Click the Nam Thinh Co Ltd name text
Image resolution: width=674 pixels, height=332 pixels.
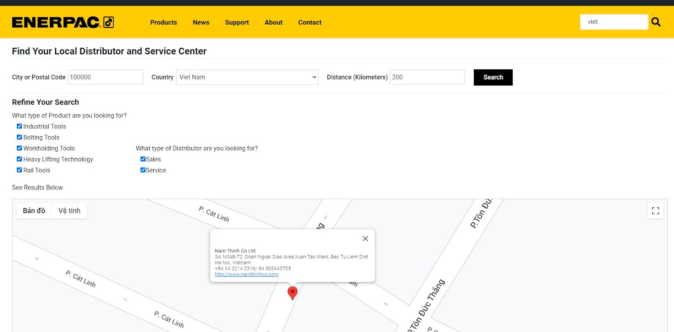point(235,251)
